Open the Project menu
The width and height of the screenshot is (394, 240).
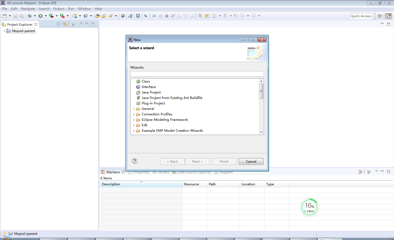click(x=59, y=8)
